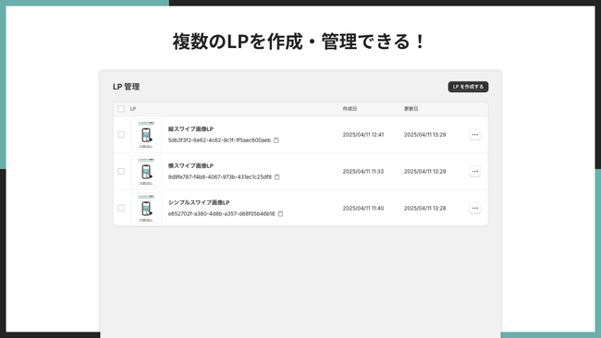The width and height of the screenshot is (601, 338).
Task: Click the LPを作成する button
Action: (x=468, y=87)
